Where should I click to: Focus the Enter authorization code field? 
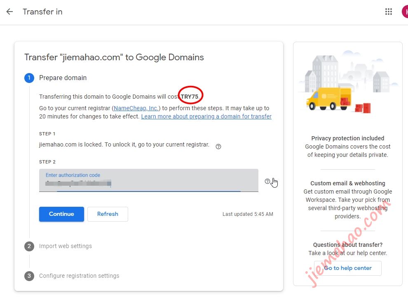[x=148, y=182]
